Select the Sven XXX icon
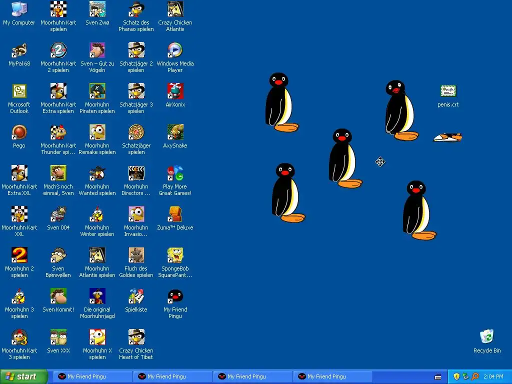512x384 pixels. pos(58,337)
